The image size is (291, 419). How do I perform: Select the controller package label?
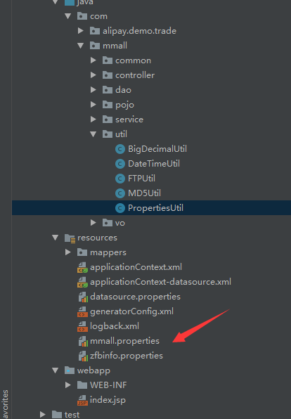[x=135, y=75]
